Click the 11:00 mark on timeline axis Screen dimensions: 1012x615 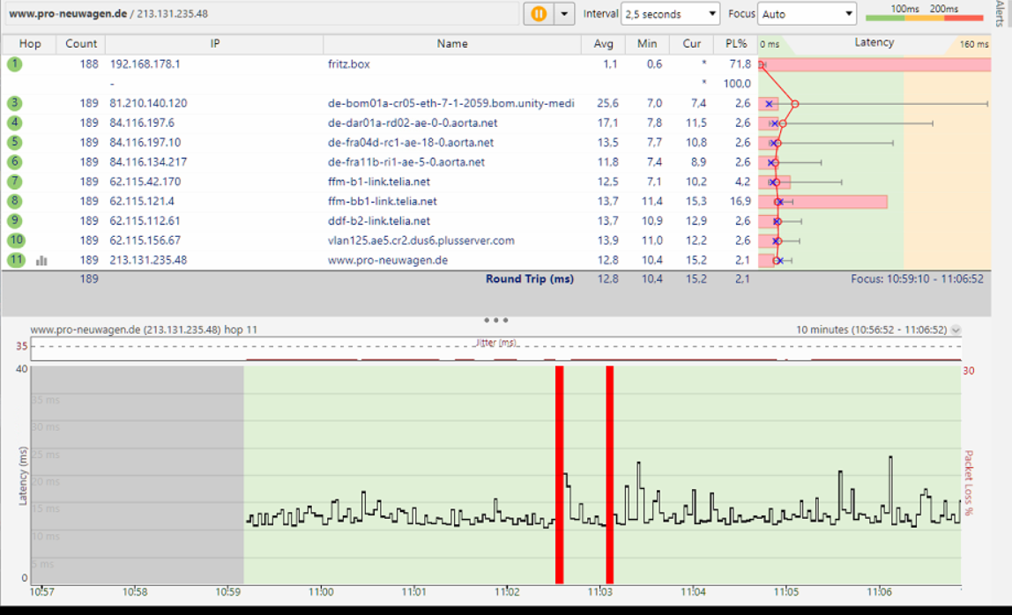click(321, 592)
